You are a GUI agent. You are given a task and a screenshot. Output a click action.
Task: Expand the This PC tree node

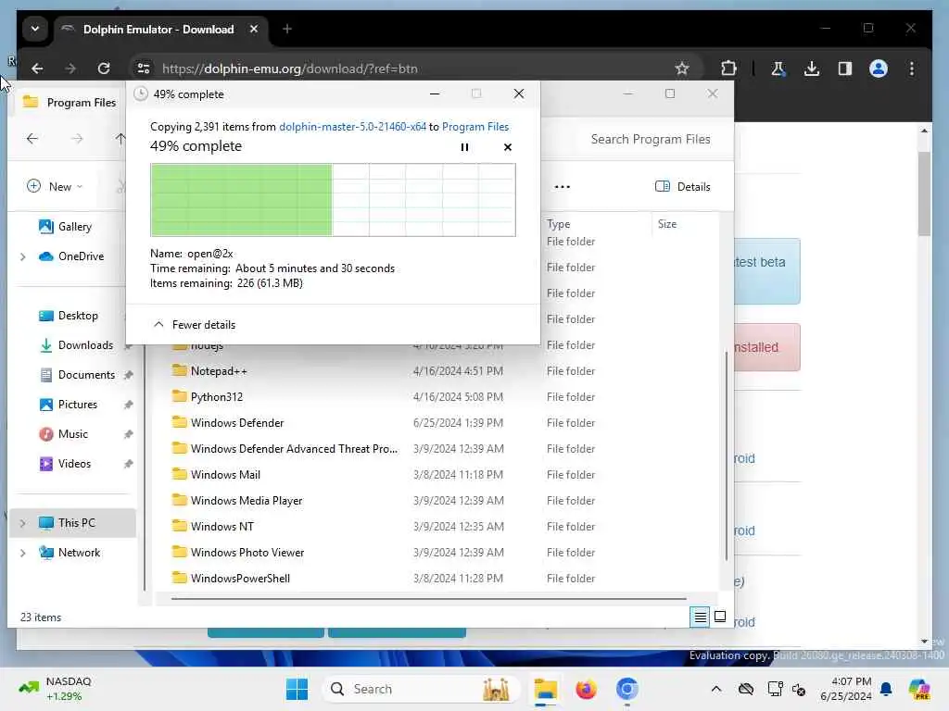pos(23,523)
